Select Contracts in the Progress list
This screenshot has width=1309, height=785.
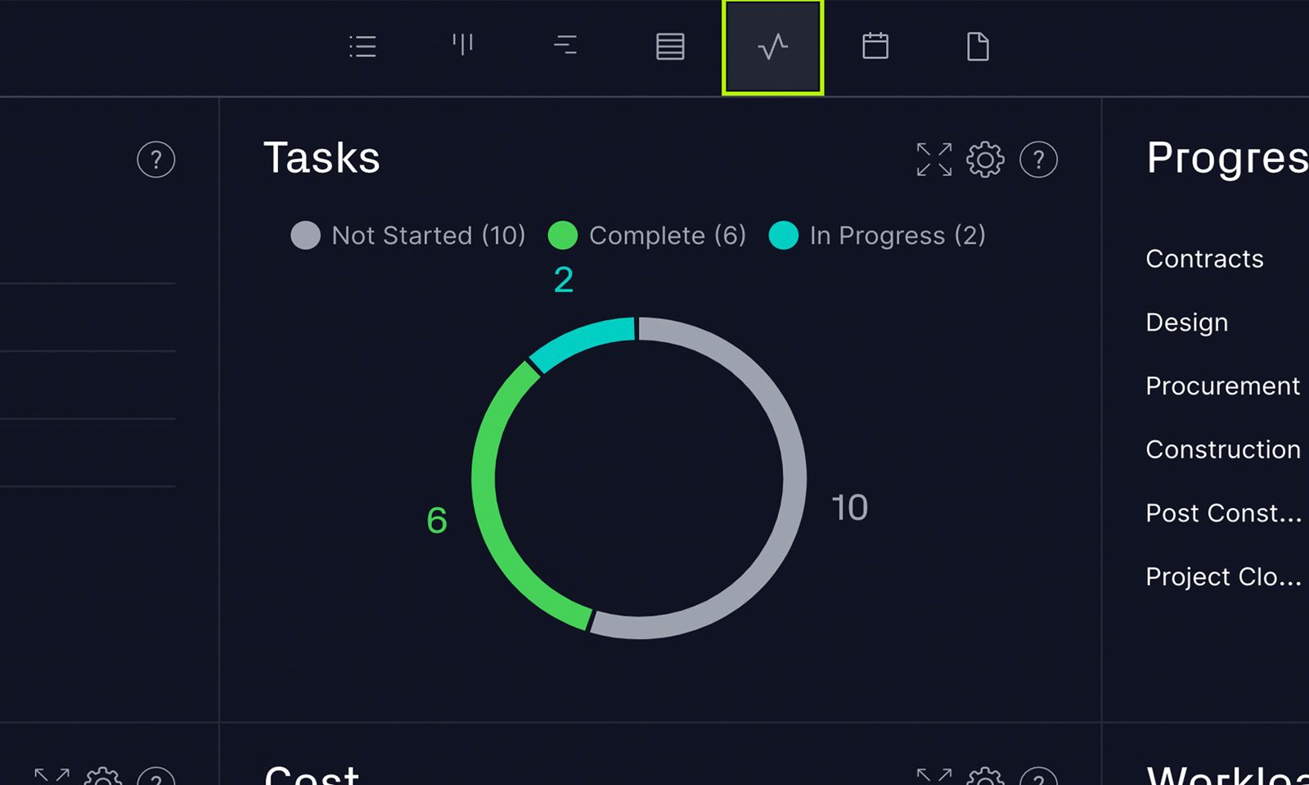[1204, 259]
